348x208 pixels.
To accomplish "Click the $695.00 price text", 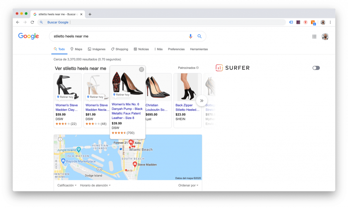I will pos(151,115).
